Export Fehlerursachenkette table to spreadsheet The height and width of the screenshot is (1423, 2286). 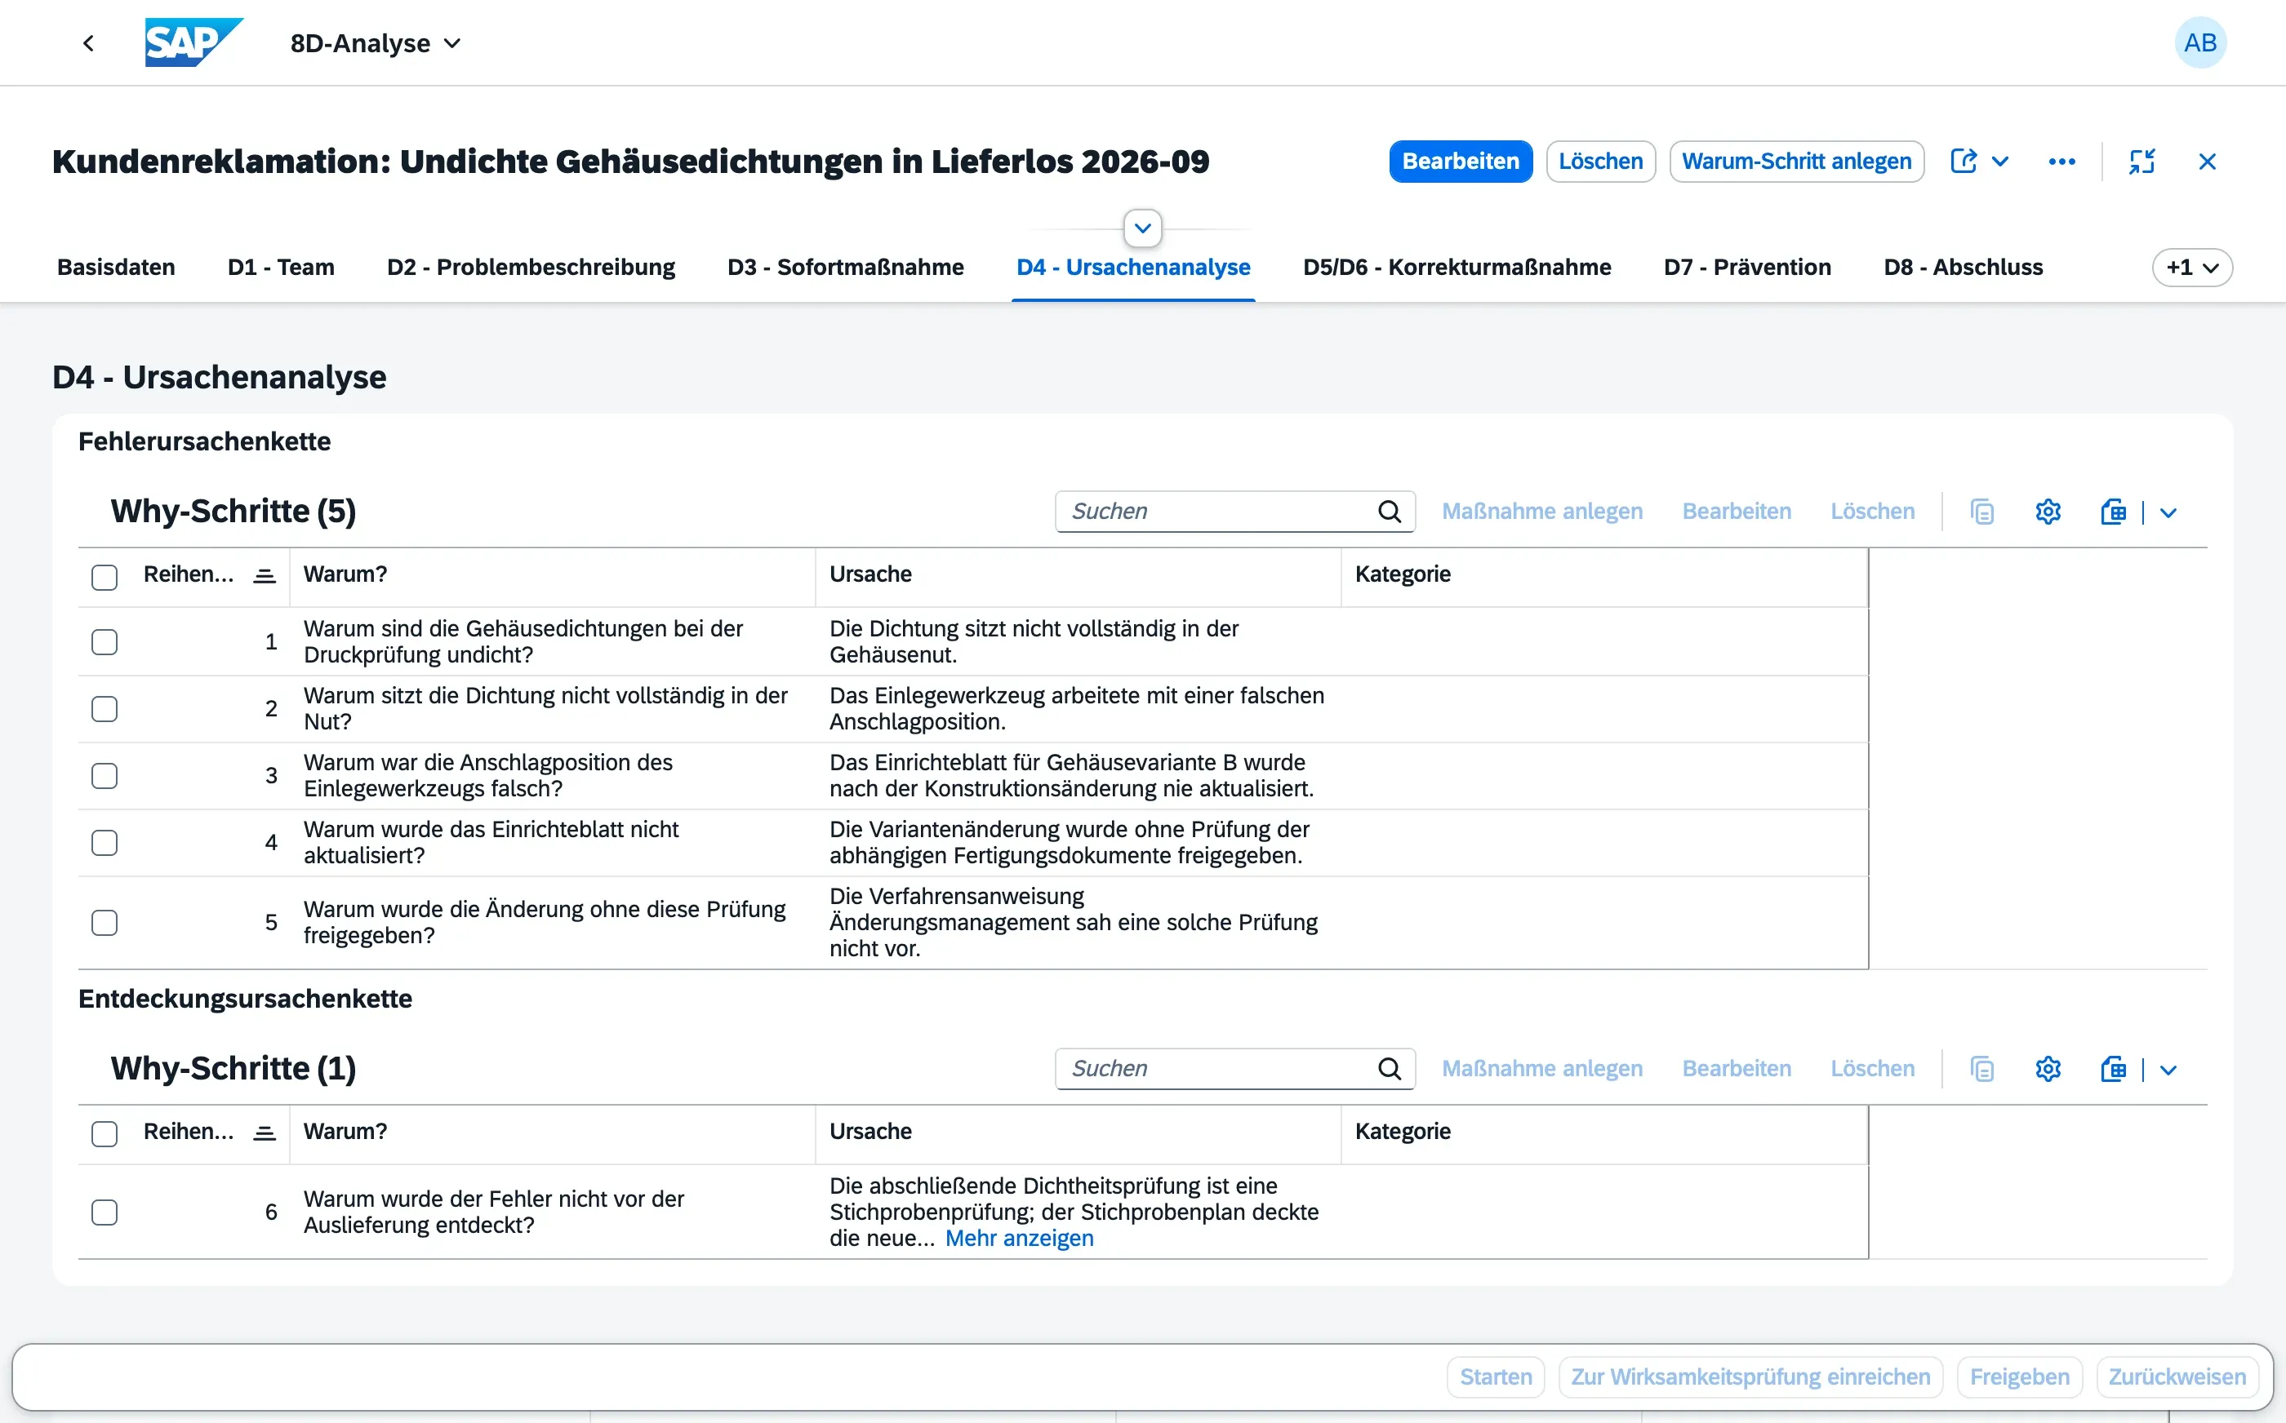pyautogui.click(x=2114, y=512)
